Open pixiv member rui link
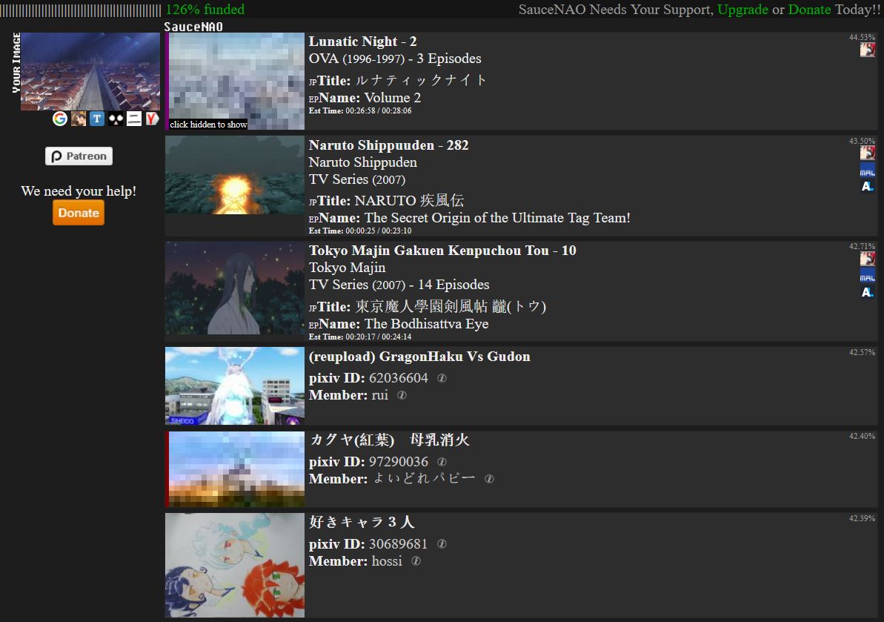The image size is (884, 622). (380, 395)
